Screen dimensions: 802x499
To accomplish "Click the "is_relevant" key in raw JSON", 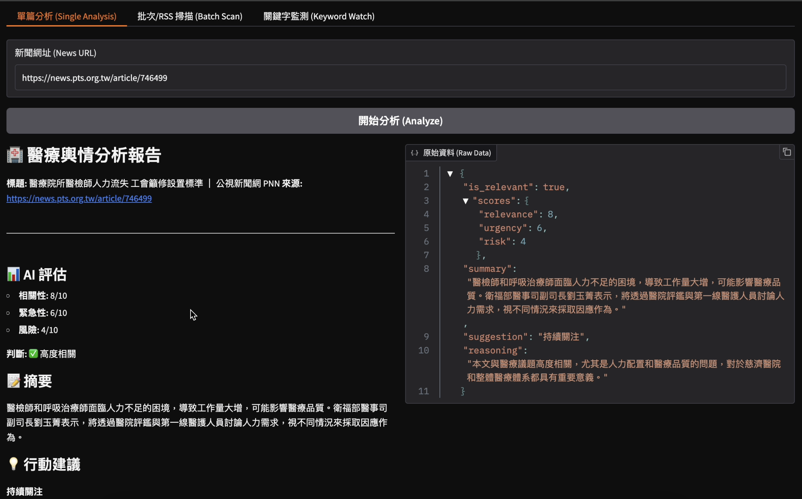I will [x=498, y=187].
